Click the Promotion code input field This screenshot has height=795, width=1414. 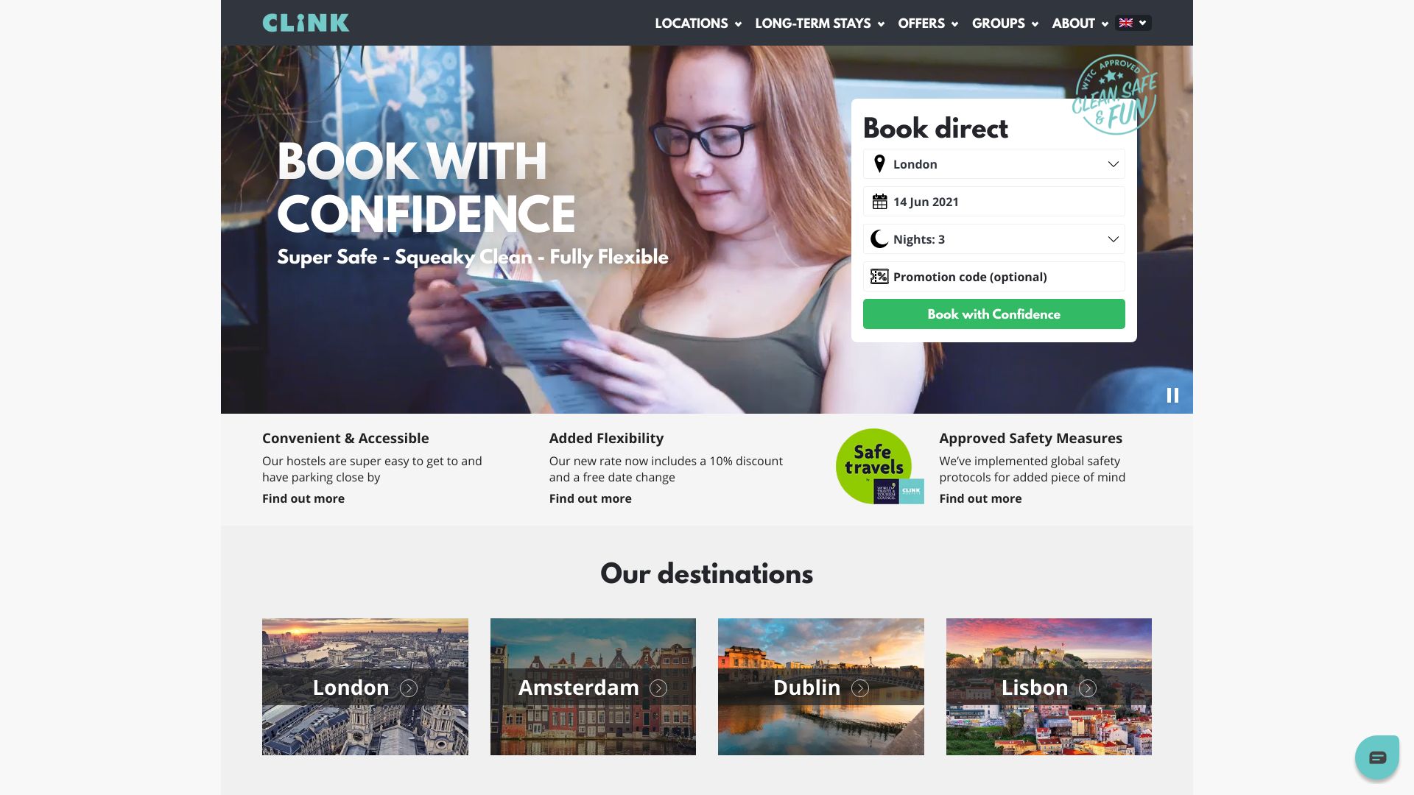coord(993,277)
